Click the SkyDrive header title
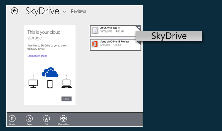The height and width of the screenshot is (131, 222). 42,11
